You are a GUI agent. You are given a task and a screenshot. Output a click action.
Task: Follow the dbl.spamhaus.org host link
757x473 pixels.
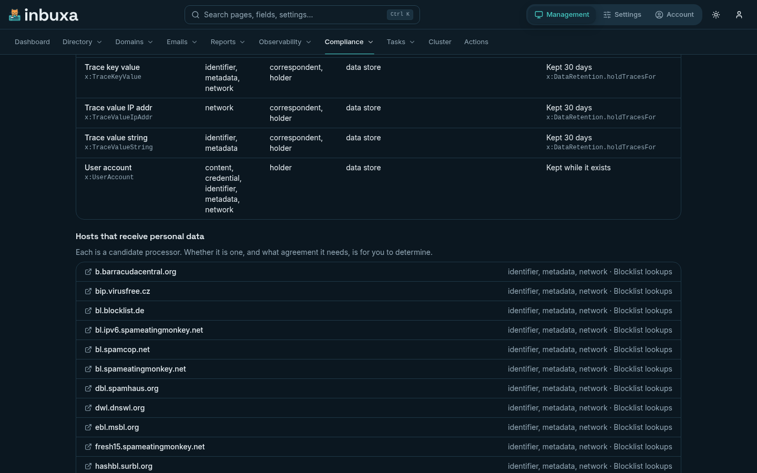pyautogui.click(x=127, y=388)
